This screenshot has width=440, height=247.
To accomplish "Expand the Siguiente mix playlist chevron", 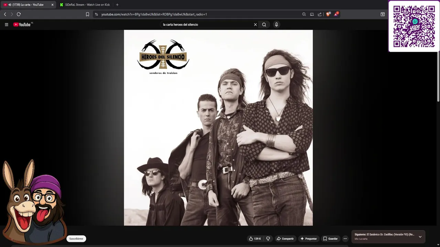I will click(420, 237).
